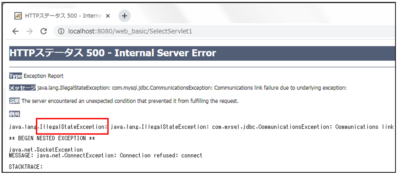Click the 例外 section label
The width and height of the screenshot is (397, 175).
tap(14, 114)
